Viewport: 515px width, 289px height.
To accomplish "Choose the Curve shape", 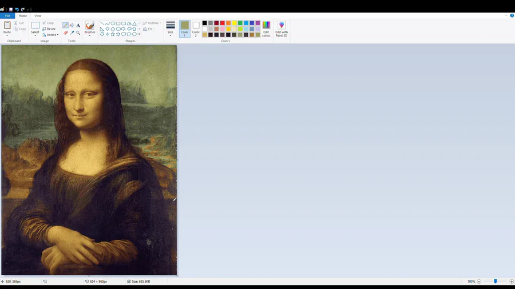I will click(107, 23).
